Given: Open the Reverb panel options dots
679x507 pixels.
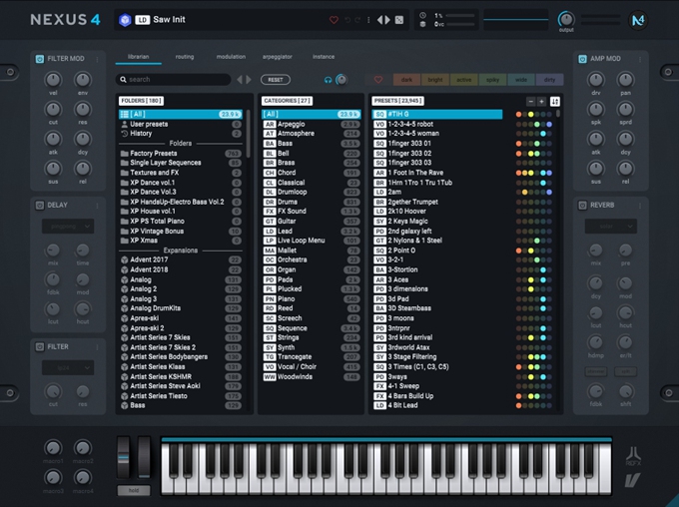Looking at the screenshot, I should pos(640,206).
